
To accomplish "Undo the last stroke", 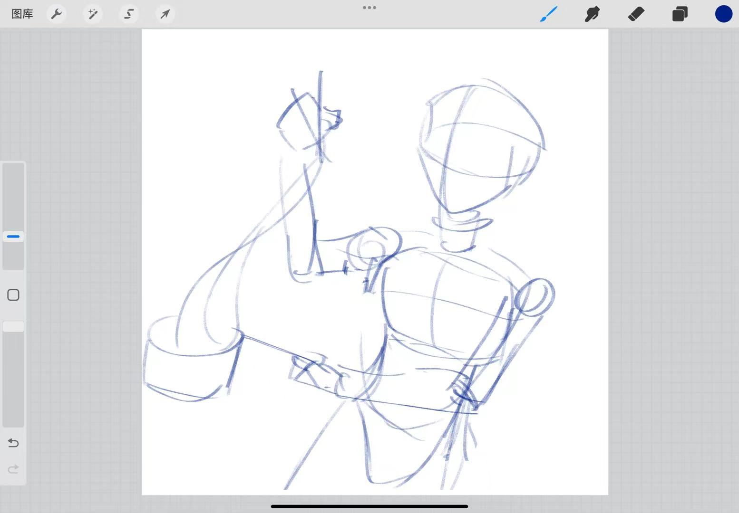I will (13, 443).
